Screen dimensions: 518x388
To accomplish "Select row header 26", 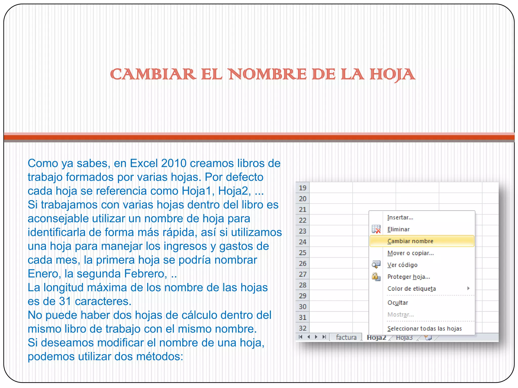I will point(303,263).
